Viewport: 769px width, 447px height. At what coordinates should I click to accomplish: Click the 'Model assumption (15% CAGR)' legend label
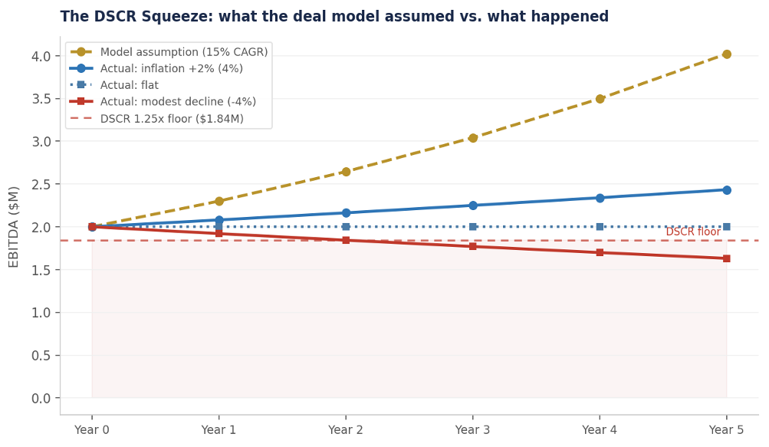coord(184,52)
